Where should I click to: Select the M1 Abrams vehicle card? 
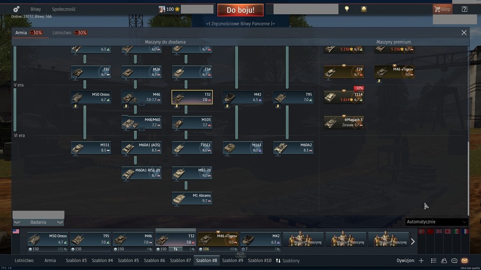[x=192, y=198]
